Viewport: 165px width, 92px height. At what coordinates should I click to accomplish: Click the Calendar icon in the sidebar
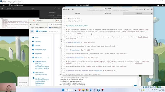[33, 45]
